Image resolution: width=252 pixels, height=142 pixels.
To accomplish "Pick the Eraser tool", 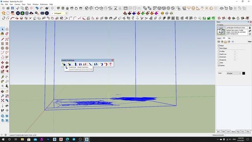I will (7, 34).
